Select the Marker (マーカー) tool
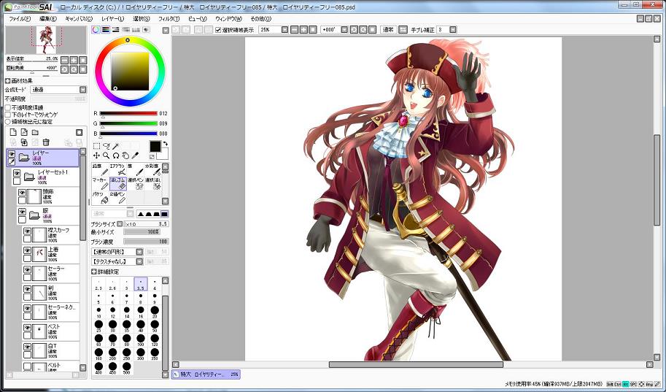 pyautogui.click(x=99, y=182)
